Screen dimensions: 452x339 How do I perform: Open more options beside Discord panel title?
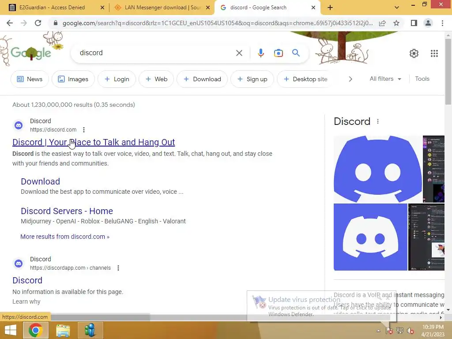point(378,121)
